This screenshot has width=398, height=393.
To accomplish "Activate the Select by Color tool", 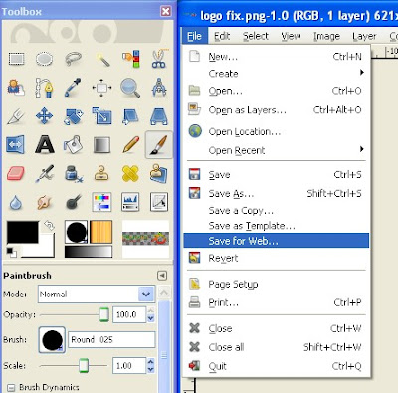I will coord(130,59).
